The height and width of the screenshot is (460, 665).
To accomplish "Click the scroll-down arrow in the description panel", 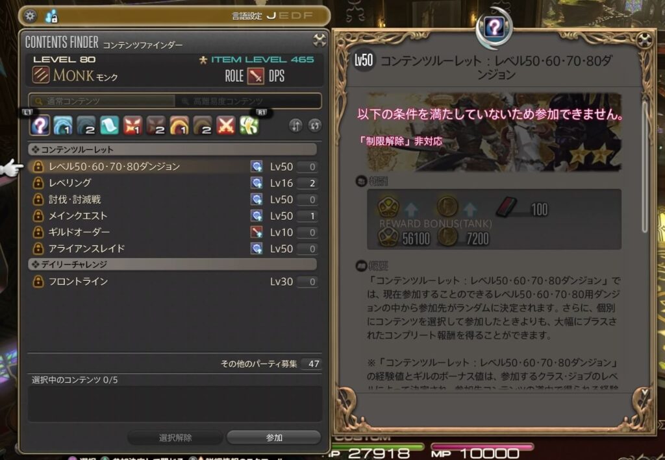I will (645, 393).
